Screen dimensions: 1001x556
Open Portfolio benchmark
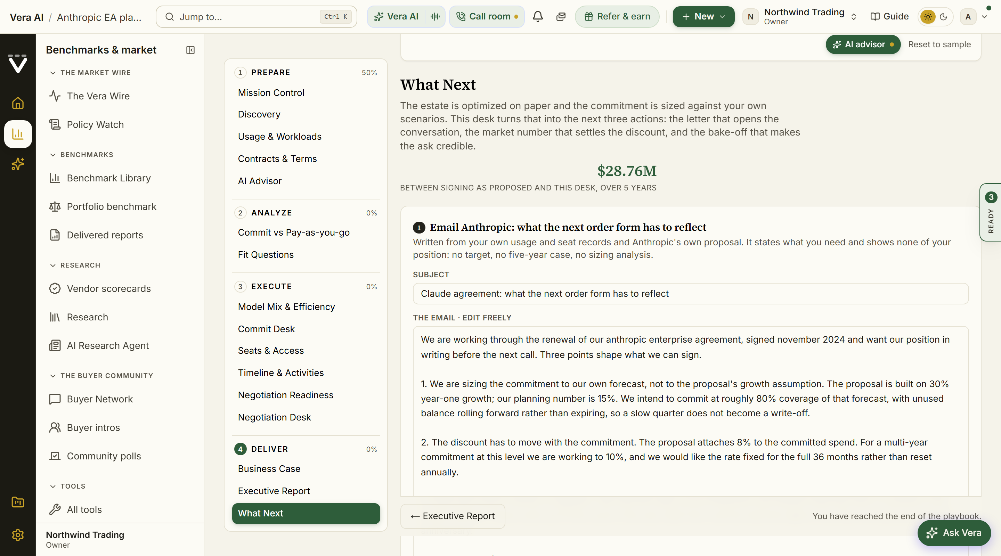click(x=121, y=206)
